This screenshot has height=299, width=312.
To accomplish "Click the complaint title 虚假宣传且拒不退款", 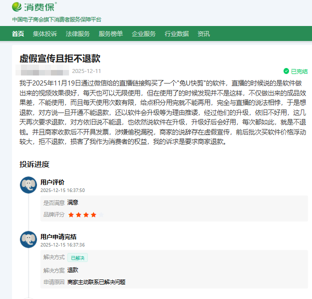I will coord(60,58).
